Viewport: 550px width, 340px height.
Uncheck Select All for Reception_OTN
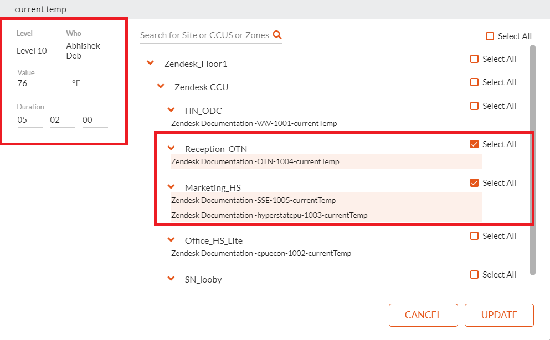click(x=474, y=144)
